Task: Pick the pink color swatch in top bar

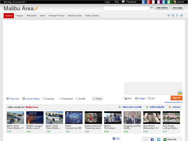Action: tap(158, 2)
